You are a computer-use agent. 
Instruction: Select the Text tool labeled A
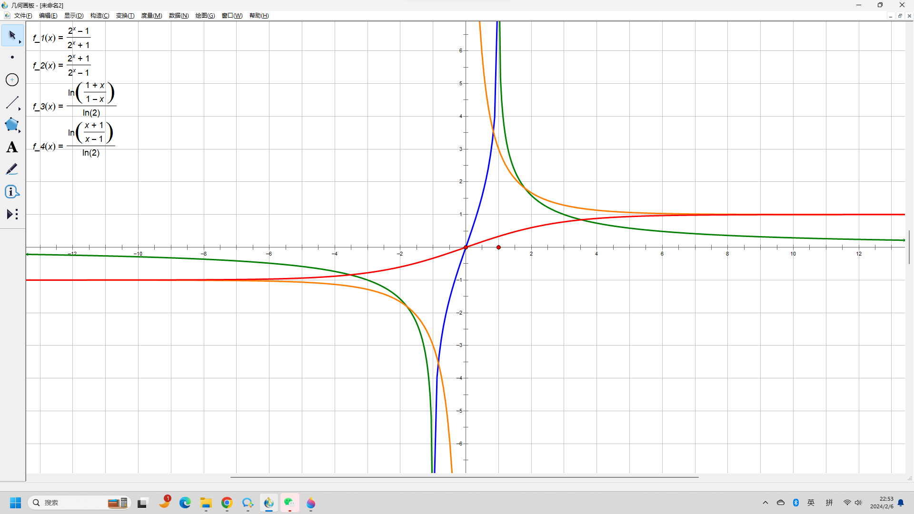coord(12,147)
